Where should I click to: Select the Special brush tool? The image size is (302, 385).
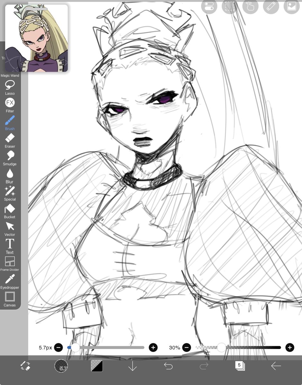coord(10,193)
